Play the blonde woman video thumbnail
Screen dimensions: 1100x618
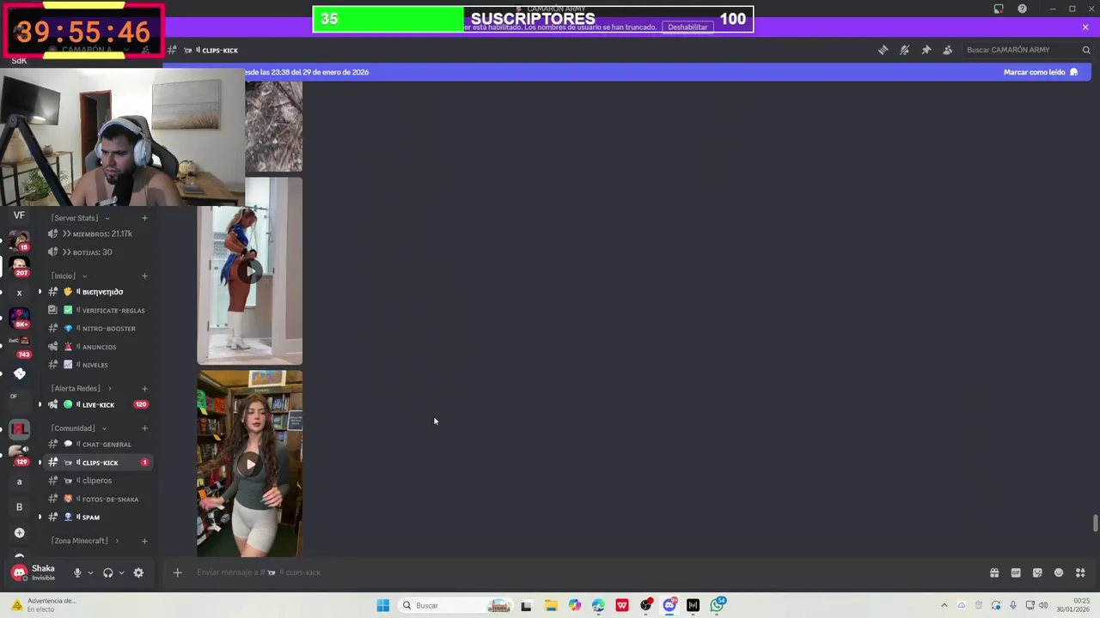click(249, 270)
